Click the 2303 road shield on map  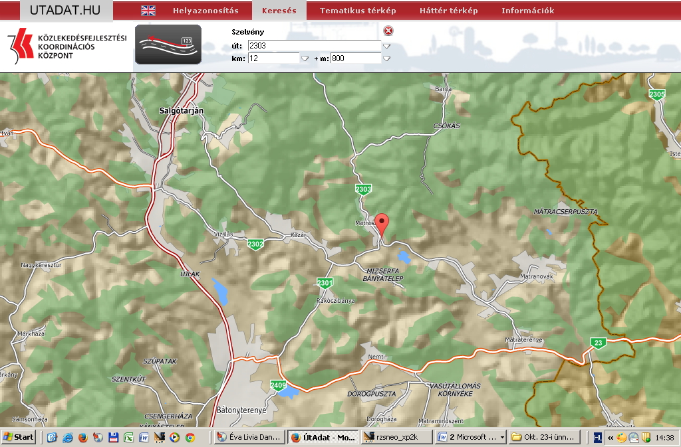click(363, 190)
